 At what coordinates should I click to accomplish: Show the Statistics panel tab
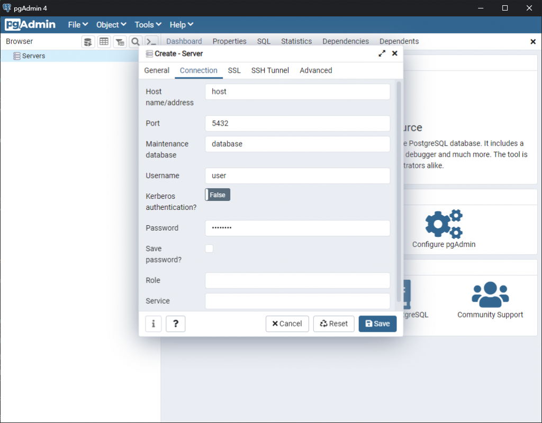(x=296, y=41)
